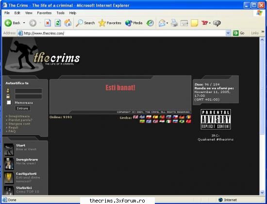This screenshot has width=267, height=204.
Task: Select the Romanian flag language
Action: [188, 117]
